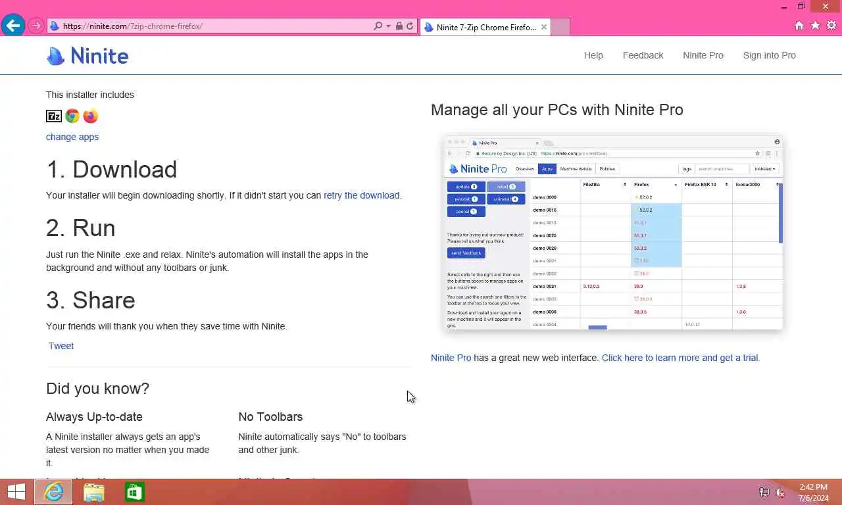Click the change apps link
The image size is (842, 505).
pyautogui.click(x=72, y=137)
